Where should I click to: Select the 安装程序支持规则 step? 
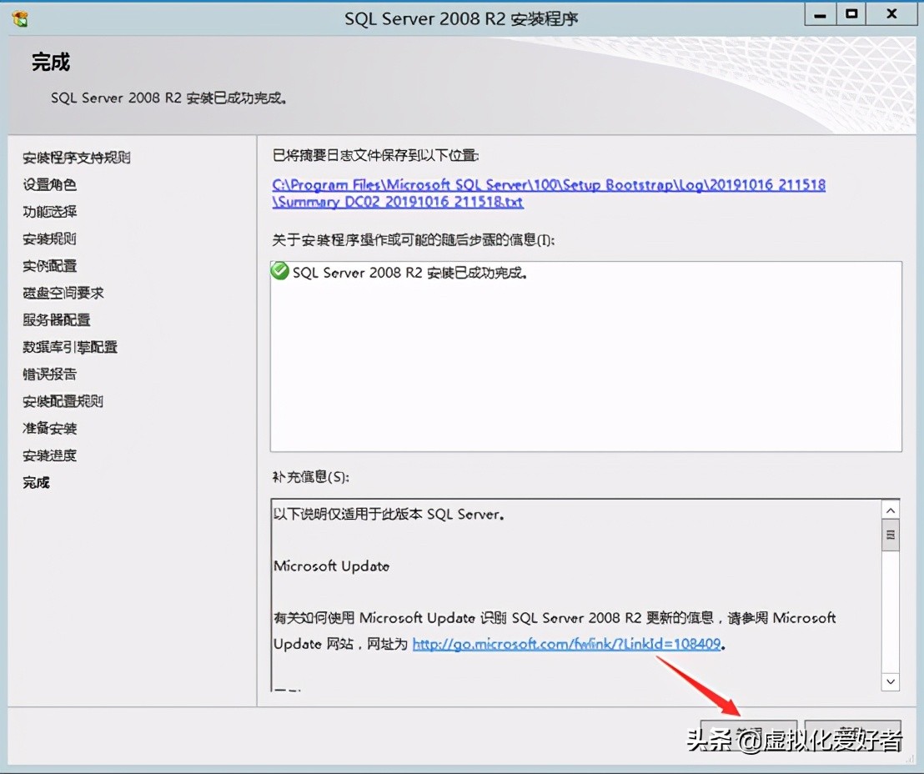coord(77,158)
